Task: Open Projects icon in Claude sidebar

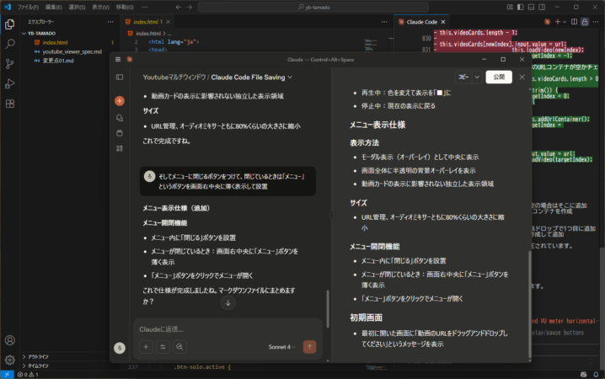Action: (120, 133)
